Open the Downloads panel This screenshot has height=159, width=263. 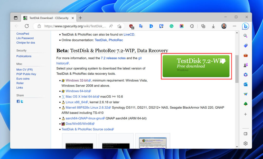(213, 26)
